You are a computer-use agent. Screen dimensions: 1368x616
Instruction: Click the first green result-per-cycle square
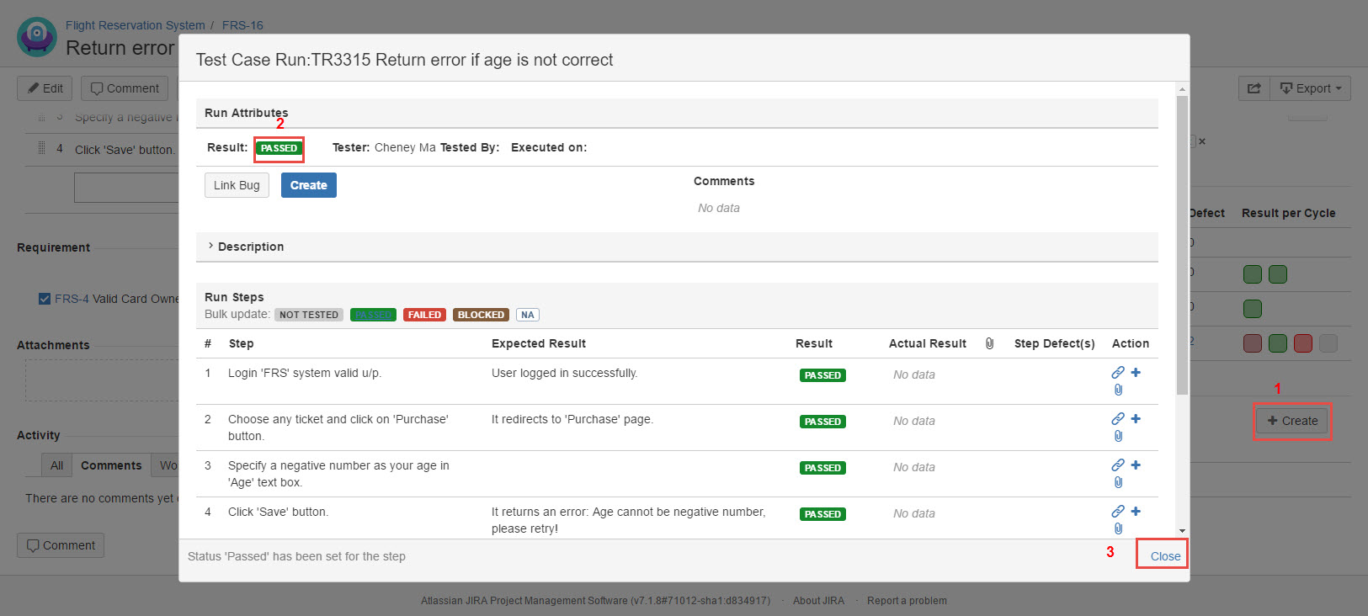click(1253, 274)
